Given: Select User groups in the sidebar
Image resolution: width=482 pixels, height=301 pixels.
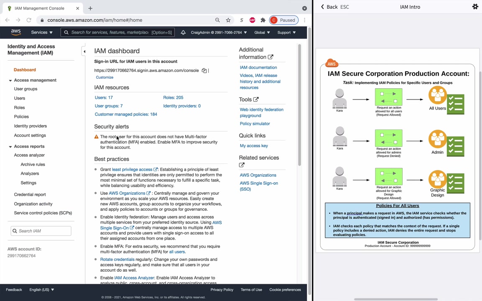Looking at the screenshot, I should 26,89.
